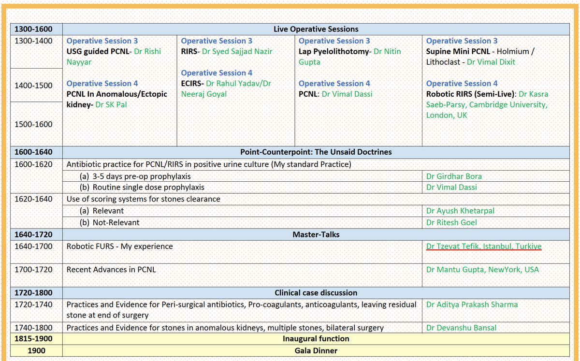Select 'Dr Girdhar Bora' name
This screenshot has height=361, width=580.
[x=454, y=176]
